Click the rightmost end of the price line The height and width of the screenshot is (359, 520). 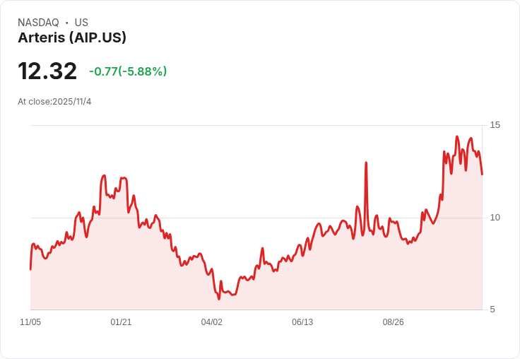pos(482,174)
